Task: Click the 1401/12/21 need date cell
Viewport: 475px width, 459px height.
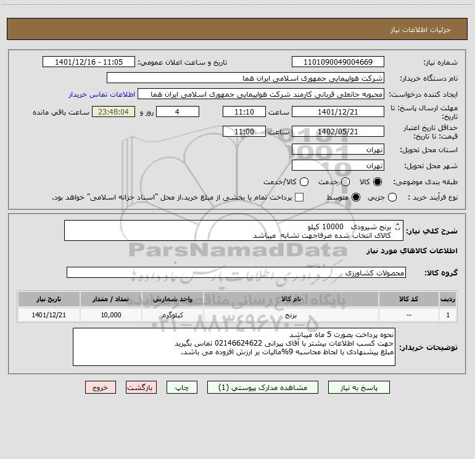Action: point(49,315)
